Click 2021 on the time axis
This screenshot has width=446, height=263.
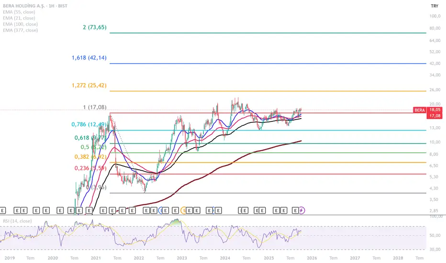(96, 258)
